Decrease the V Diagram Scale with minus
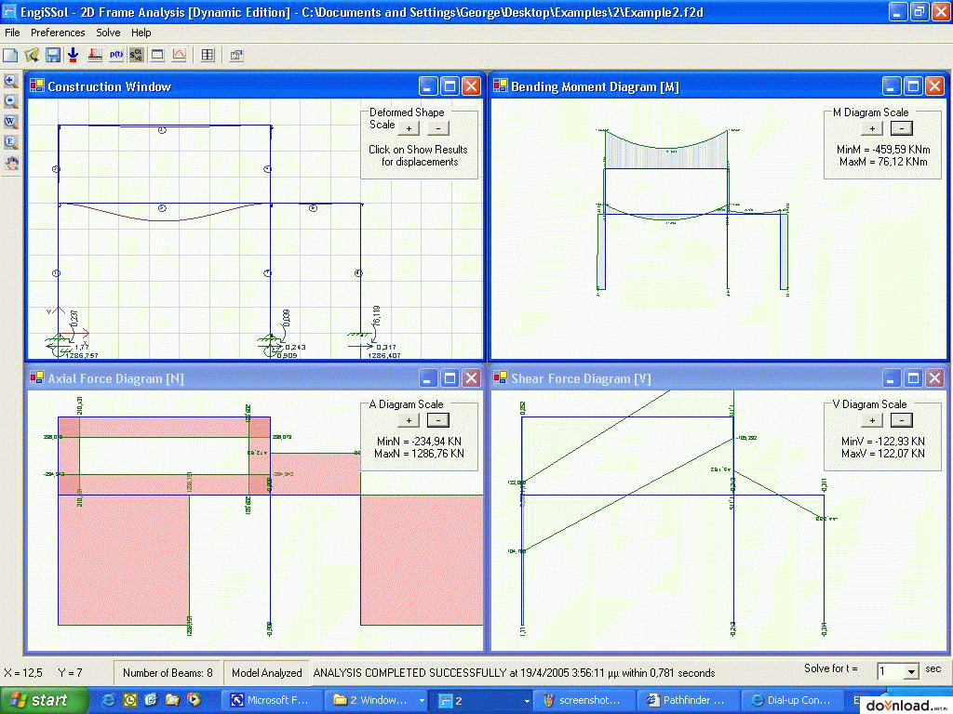 tap(901, 420)
